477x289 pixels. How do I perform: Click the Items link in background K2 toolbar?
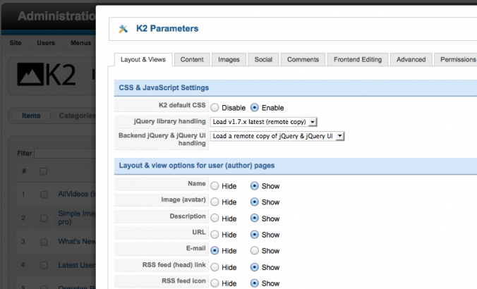click(x=31, y=116)
